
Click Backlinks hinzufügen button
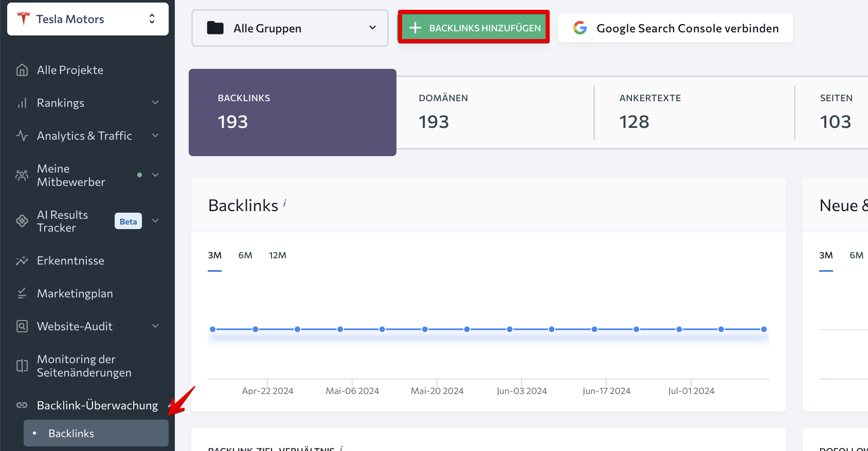474,28
